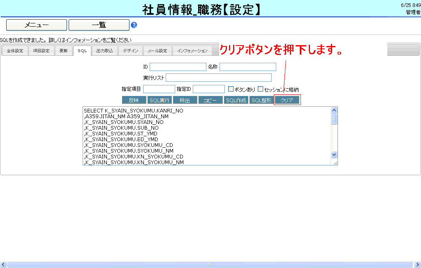The width and height of the screenshot is (421, 268).
Task: Click the SQL text area's scroll-down arrow
Action: pyautogui.click(x=334, y=155)
